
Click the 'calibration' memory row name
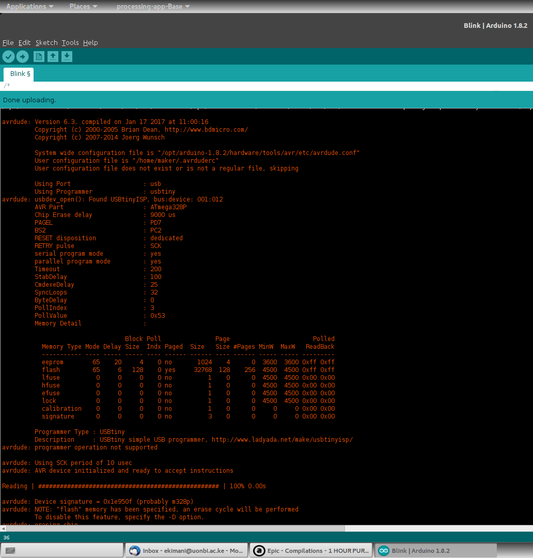point(61,409)
